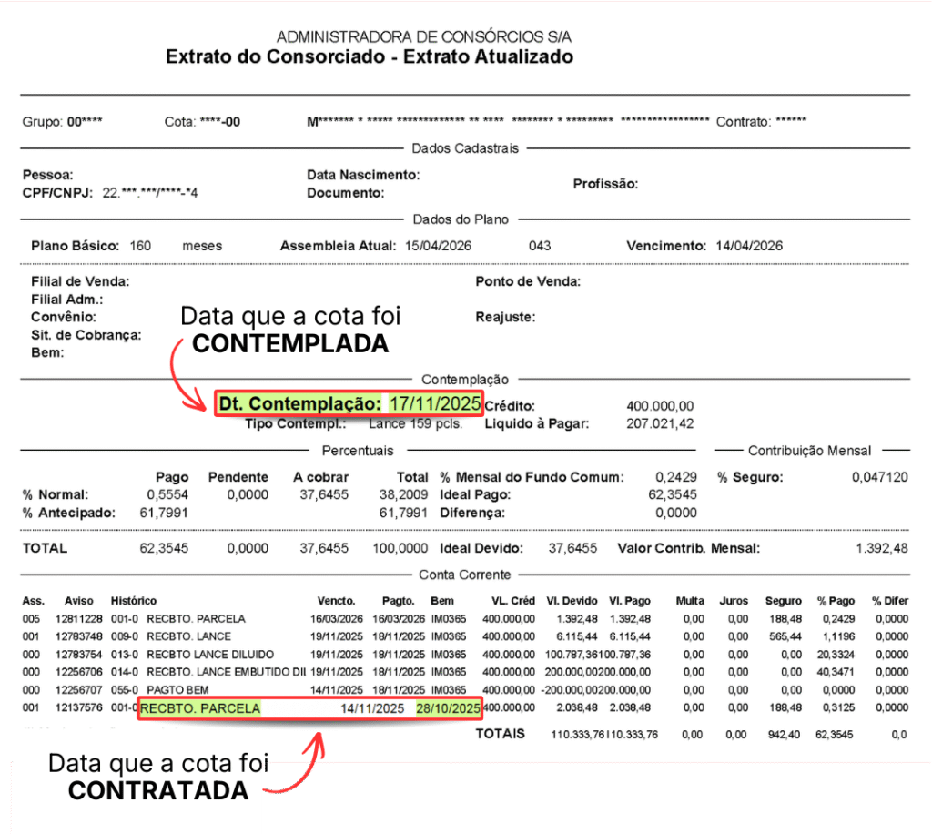This screenshot has width=932, height=834.
Task: Click the CONTEMPLADA annotation label
Action: (x=290, y=344)
